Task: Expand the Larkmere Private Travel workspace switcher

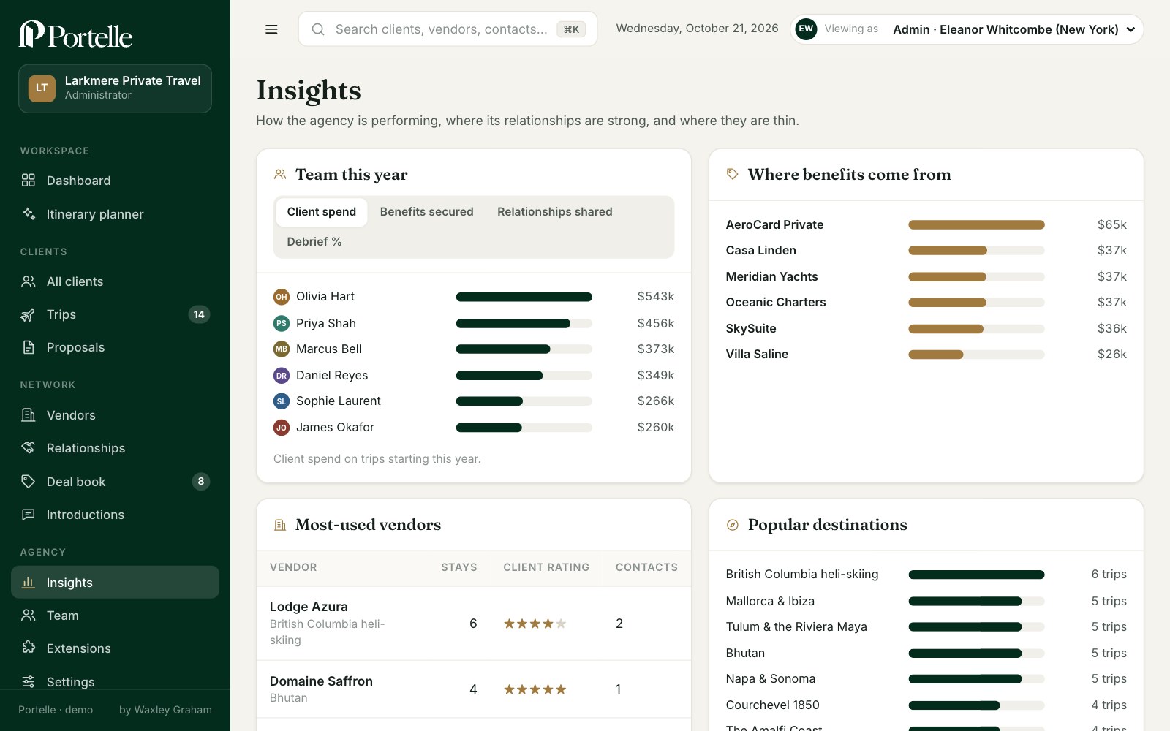Action: pos(115,88)
